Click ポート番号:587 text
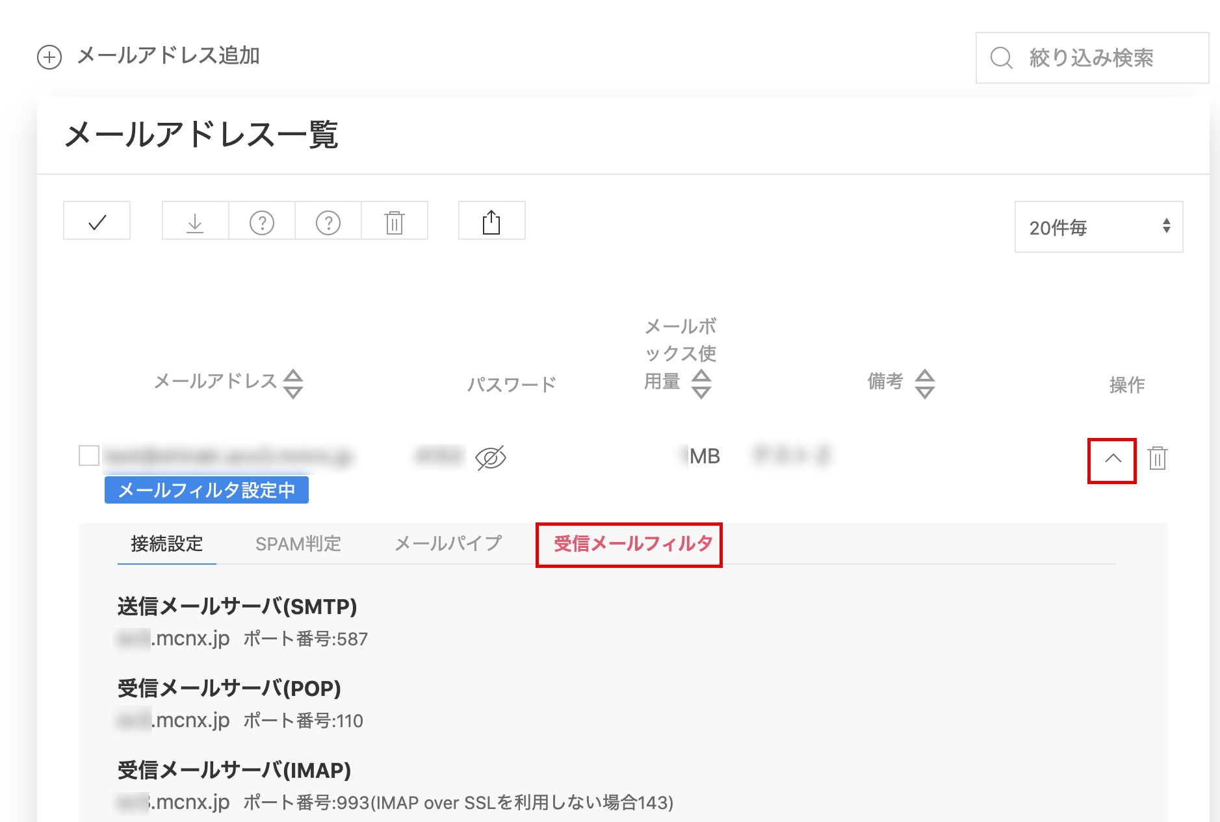 tap(305, 639)
